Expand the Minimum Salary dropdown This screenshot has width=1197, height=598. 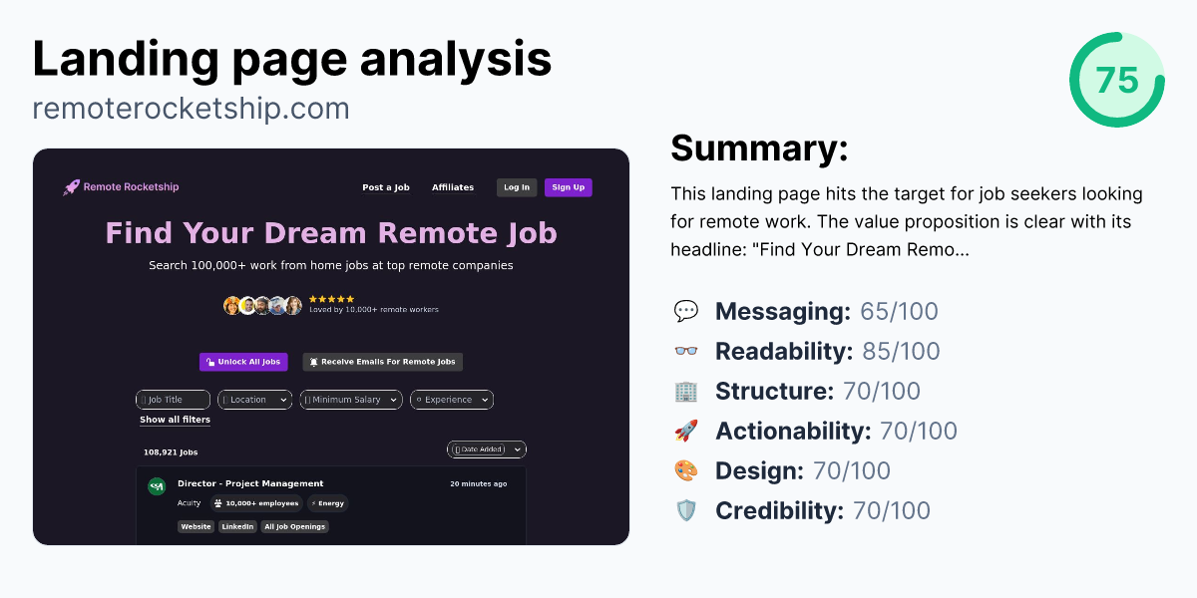pos(351,399)
